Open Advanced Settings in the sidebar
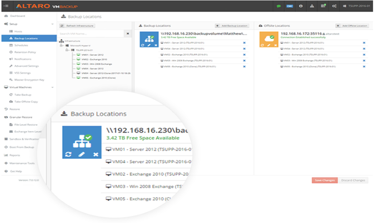374x223 pixels. (x=24, y=66)
